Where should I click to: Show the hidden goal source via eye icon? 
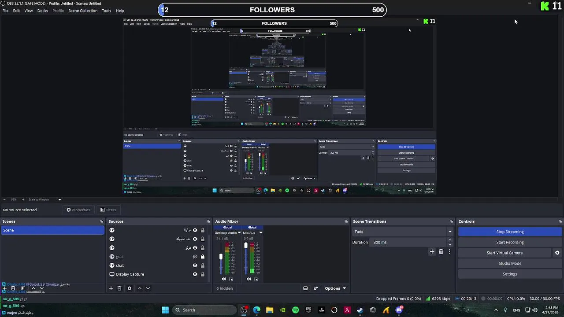coord(195,257)
